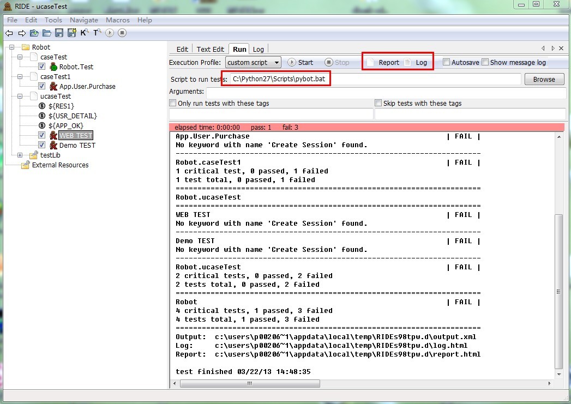Click the caseTest1 file icon in tree

pyautogui.click(x=34, y=76)
